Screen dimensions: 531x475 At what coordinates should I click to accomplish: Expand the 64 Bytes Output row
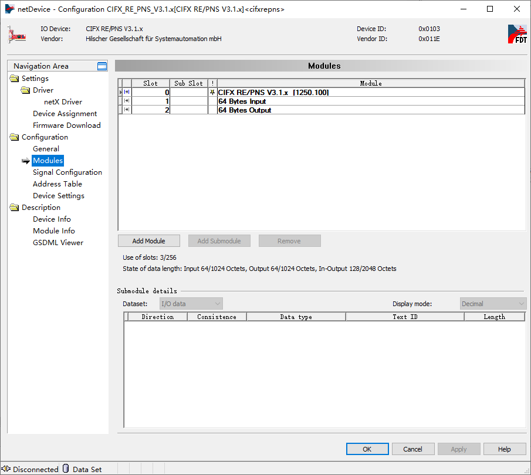point(127,110)
